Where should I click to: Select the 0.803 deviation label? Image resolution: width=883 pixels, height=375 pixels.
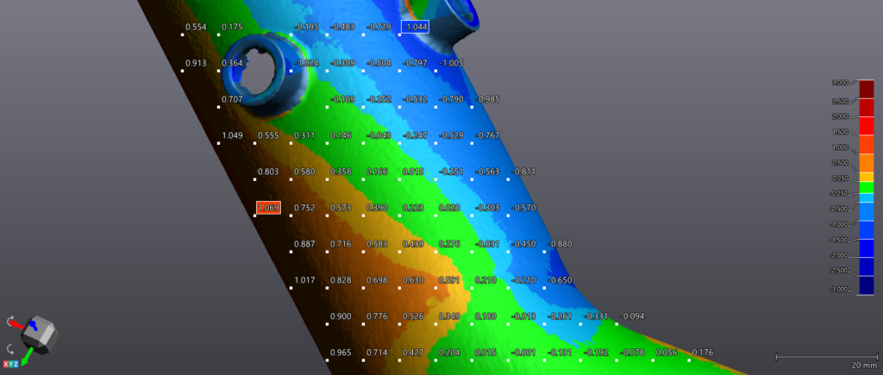pos(268,172)
